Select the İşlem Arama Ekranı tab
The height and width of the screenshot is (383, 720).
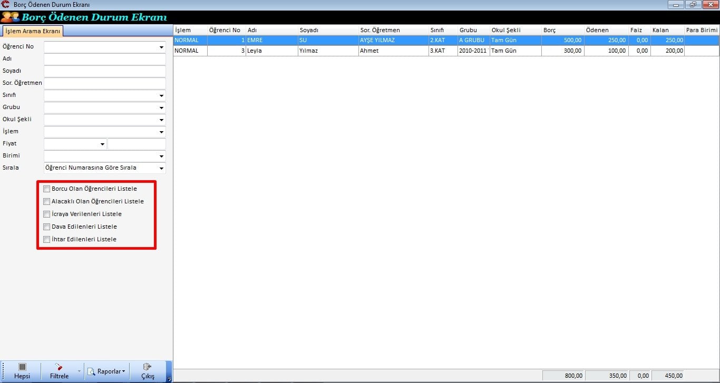pos(32,31)
